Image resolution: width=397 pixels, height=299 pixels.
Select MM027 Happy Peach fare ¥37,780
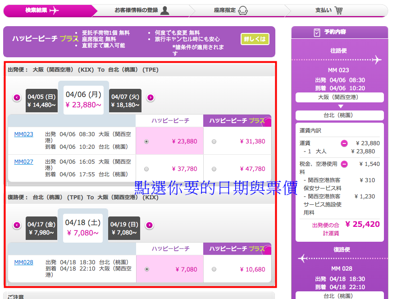coord(146,169)
